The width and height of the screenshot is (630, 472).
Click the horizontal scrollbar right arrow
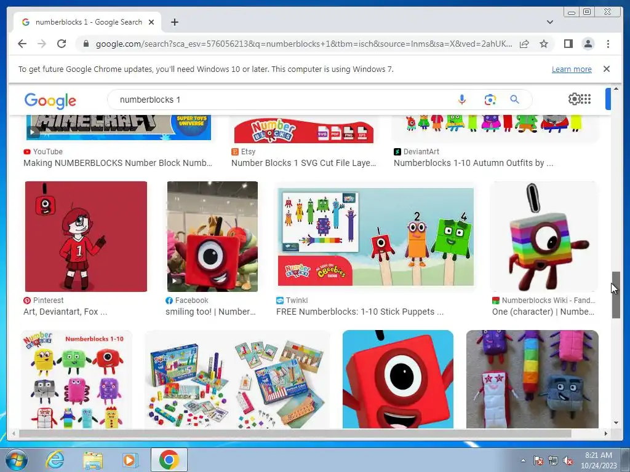pyautogui.click(x=606, y=433)
